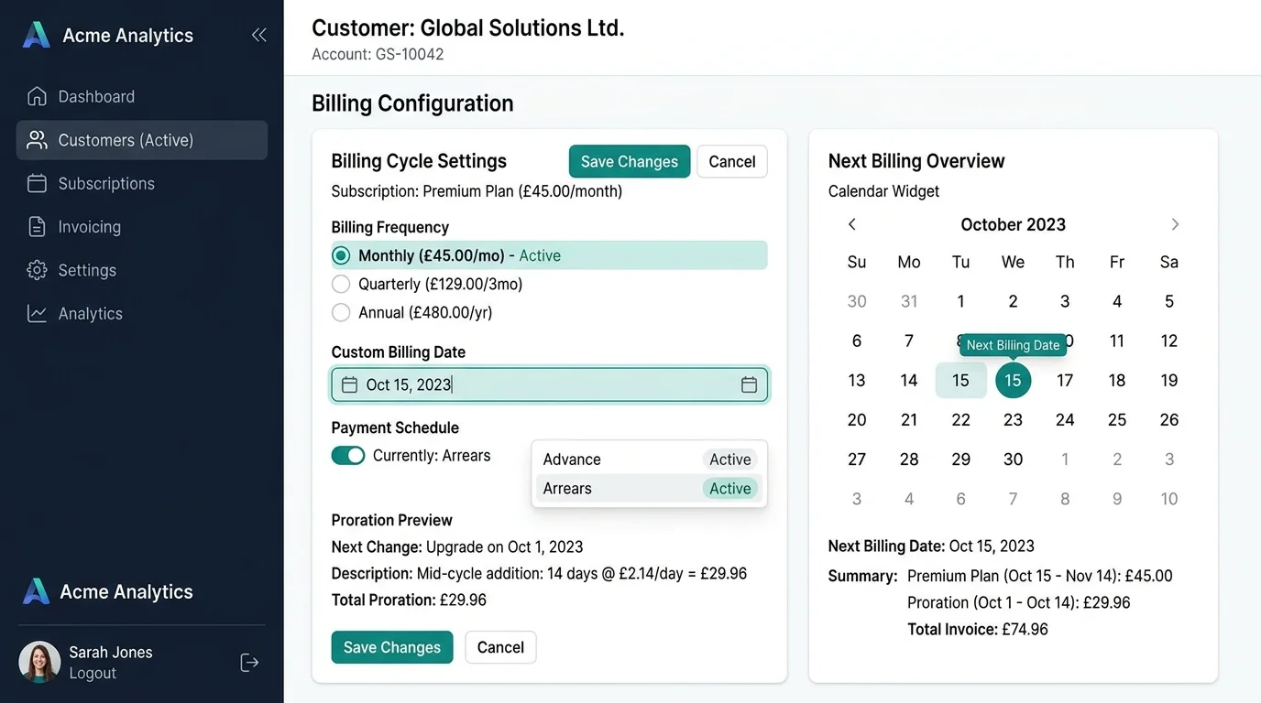Select Advance from the payment schedule list
1261x703 pixels.
coord(649,459)
